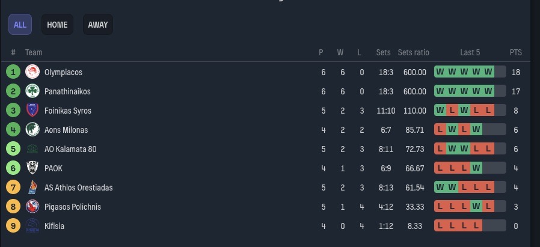Screen dimensions: 540x247
Task: Click the Panathinaikos clover logo
Action: pos(32,91)
